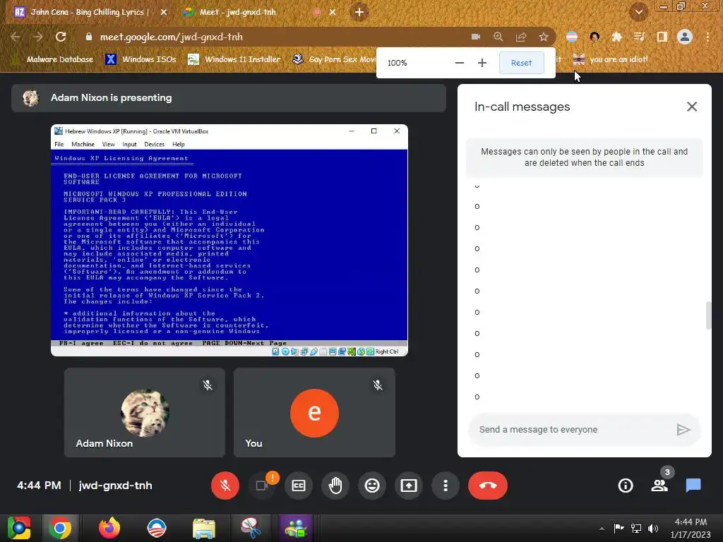Click the avatar face extension icon

594,37
